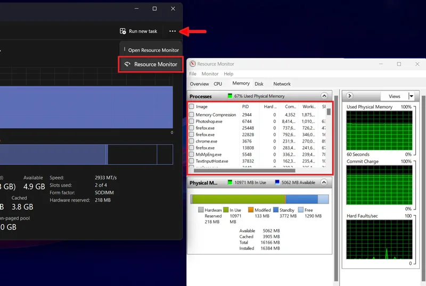Enable the MsMpEng.exe checkbox
Screen dimensions: 426x286
coord(192,154)
